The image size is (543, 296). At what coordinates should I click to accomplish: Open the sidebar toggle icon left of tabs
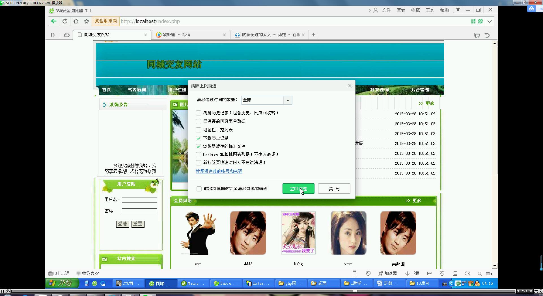click(53, 35)
